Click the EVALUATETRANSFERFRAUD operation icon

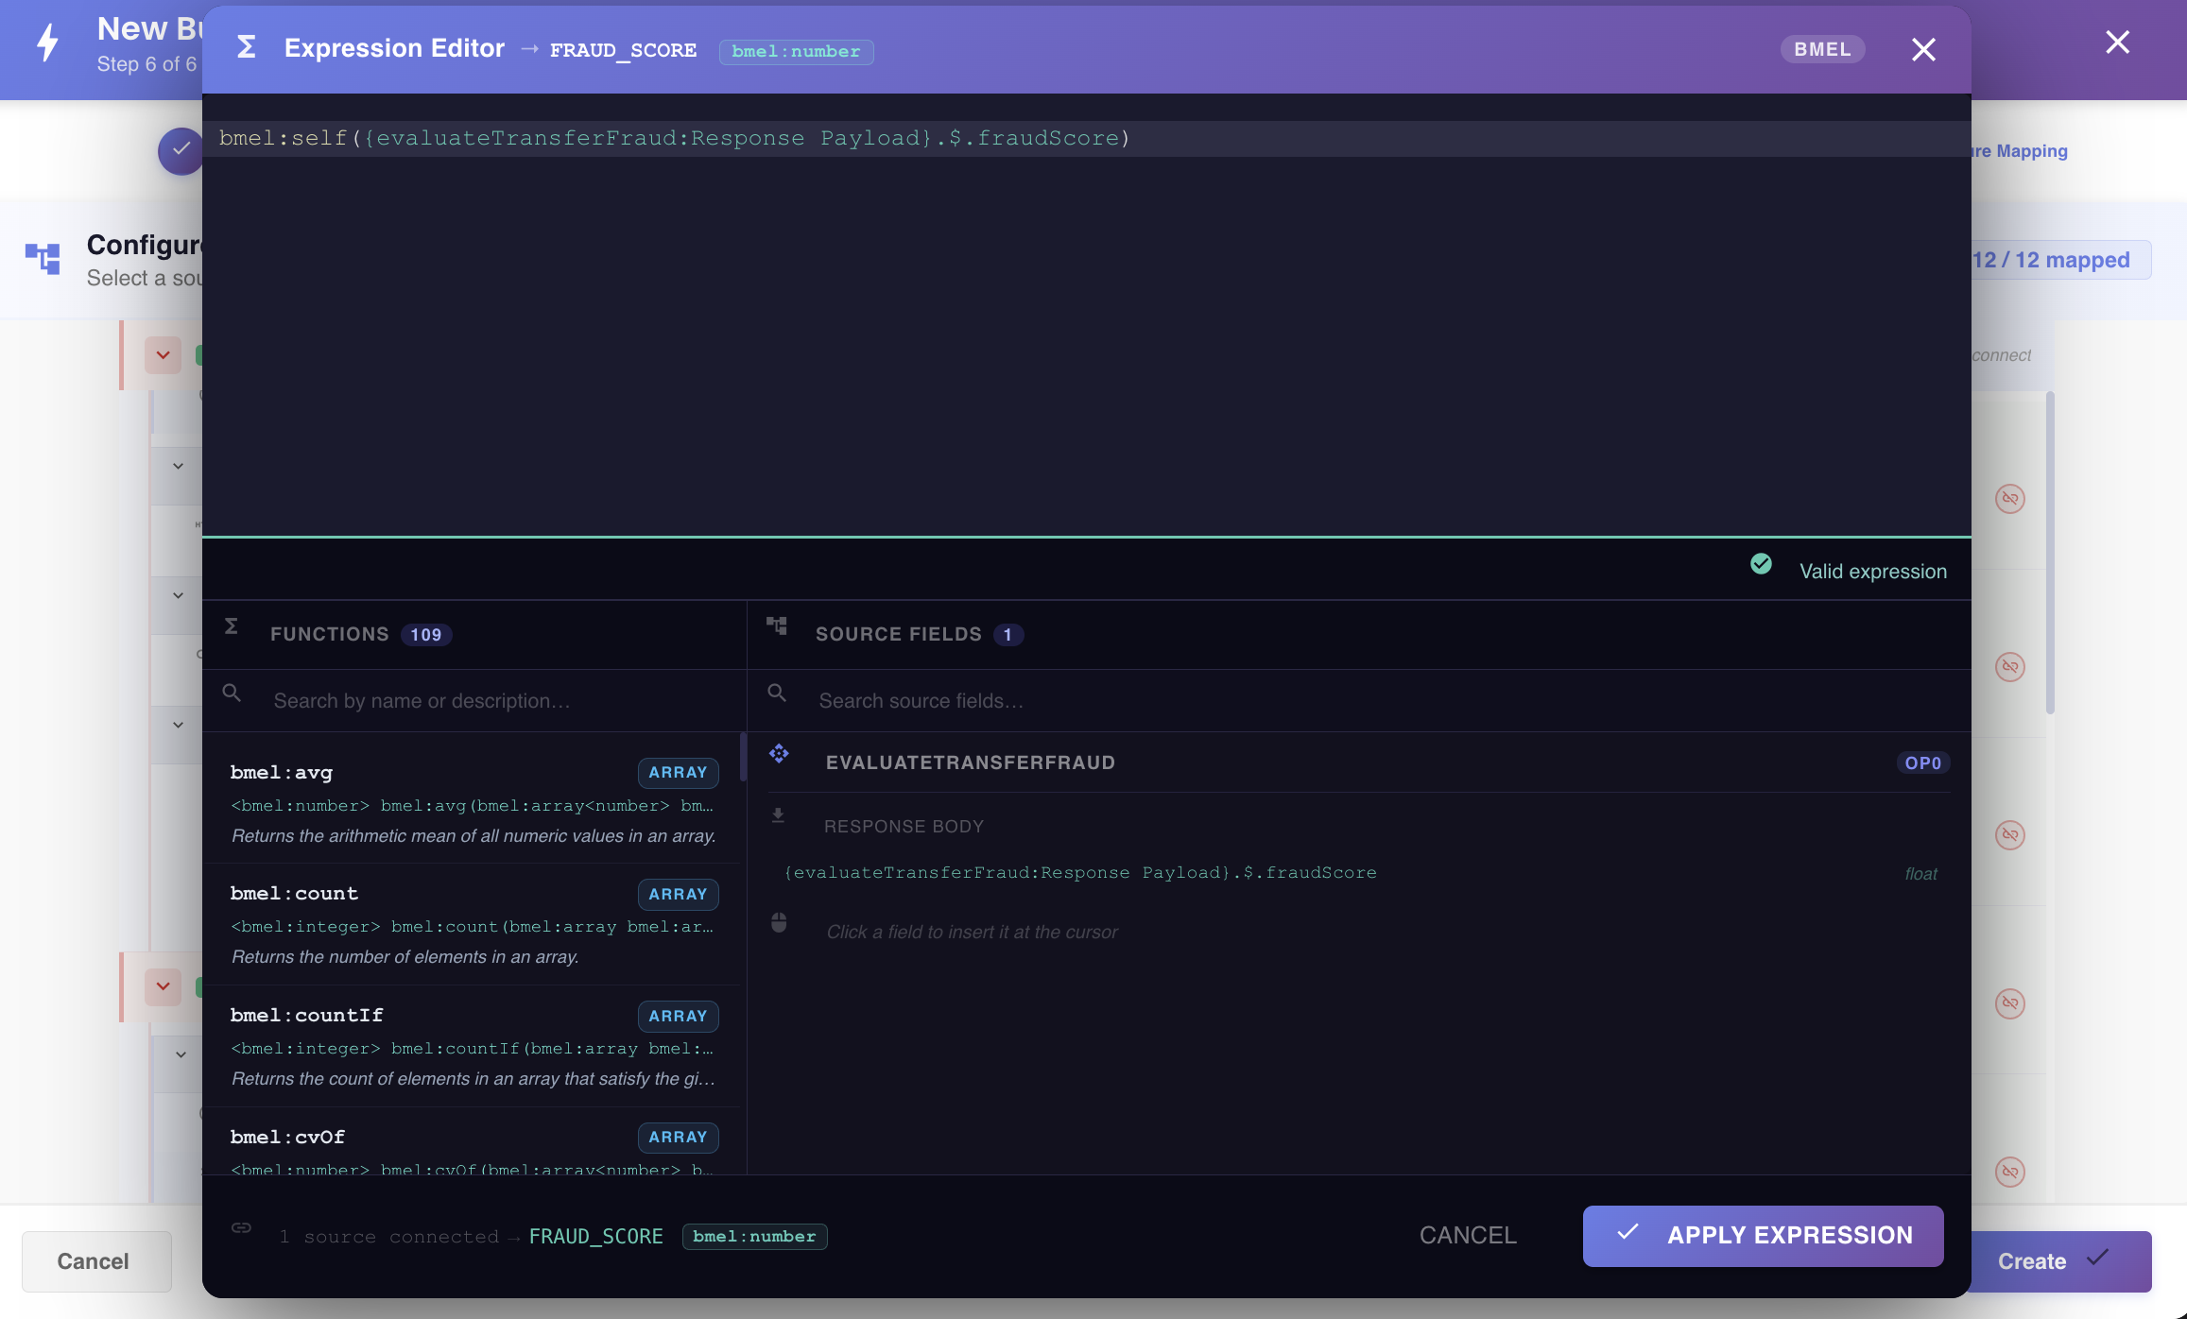[x=779, y=753]
